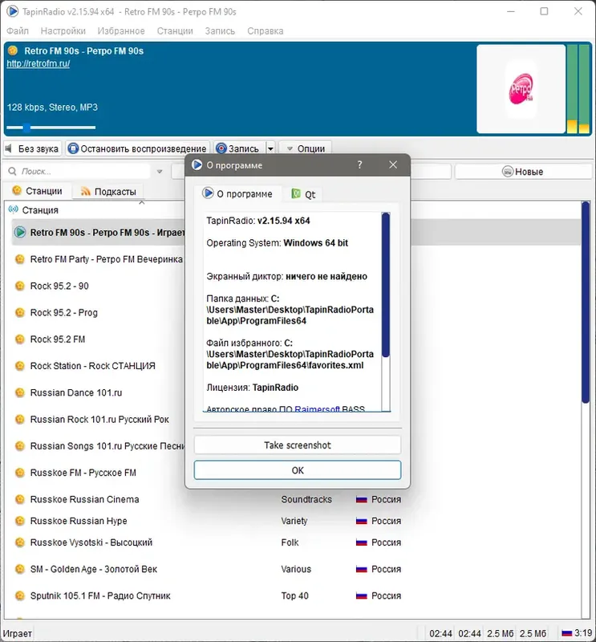Open the Опции dropdown
The height and width of the screenshot is (642, 596).
[x=306, y=148]
